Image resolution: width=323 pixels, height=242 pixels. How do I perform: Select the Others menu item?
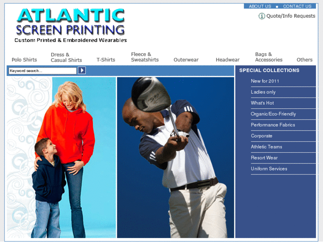click(x=304, y=60)
